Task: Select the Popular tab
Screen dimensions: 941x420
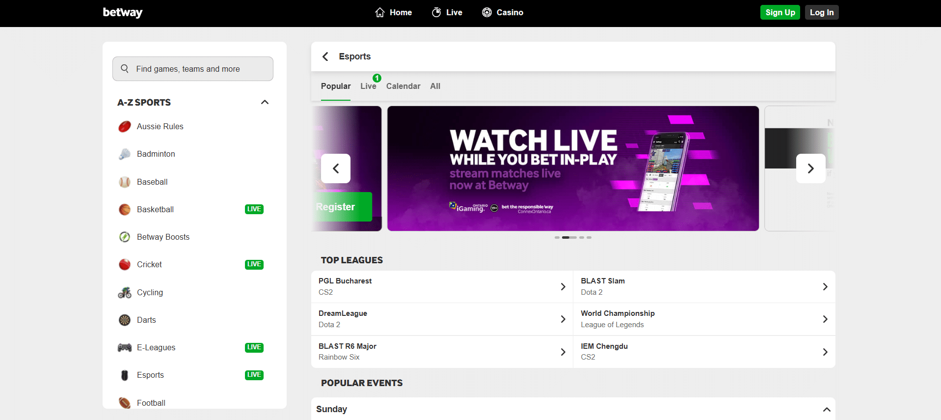Action: 336,86
